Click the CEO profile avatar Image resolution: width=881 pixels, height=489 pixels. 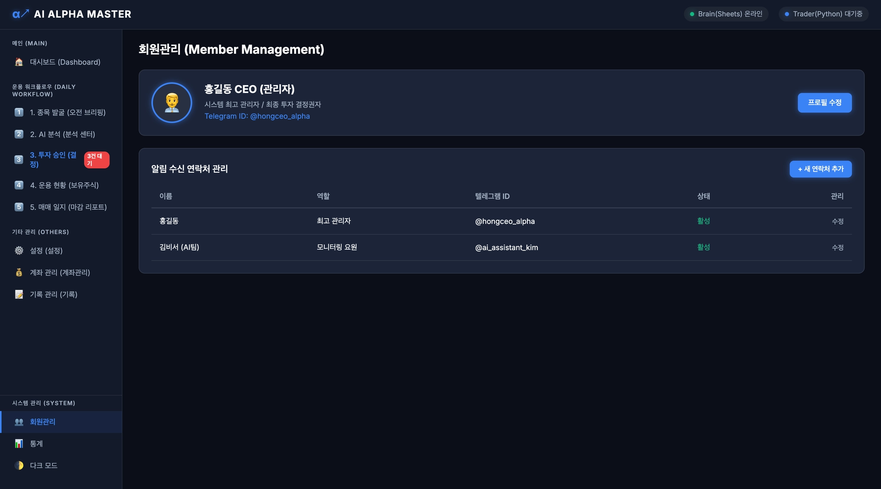pos(172,103)
